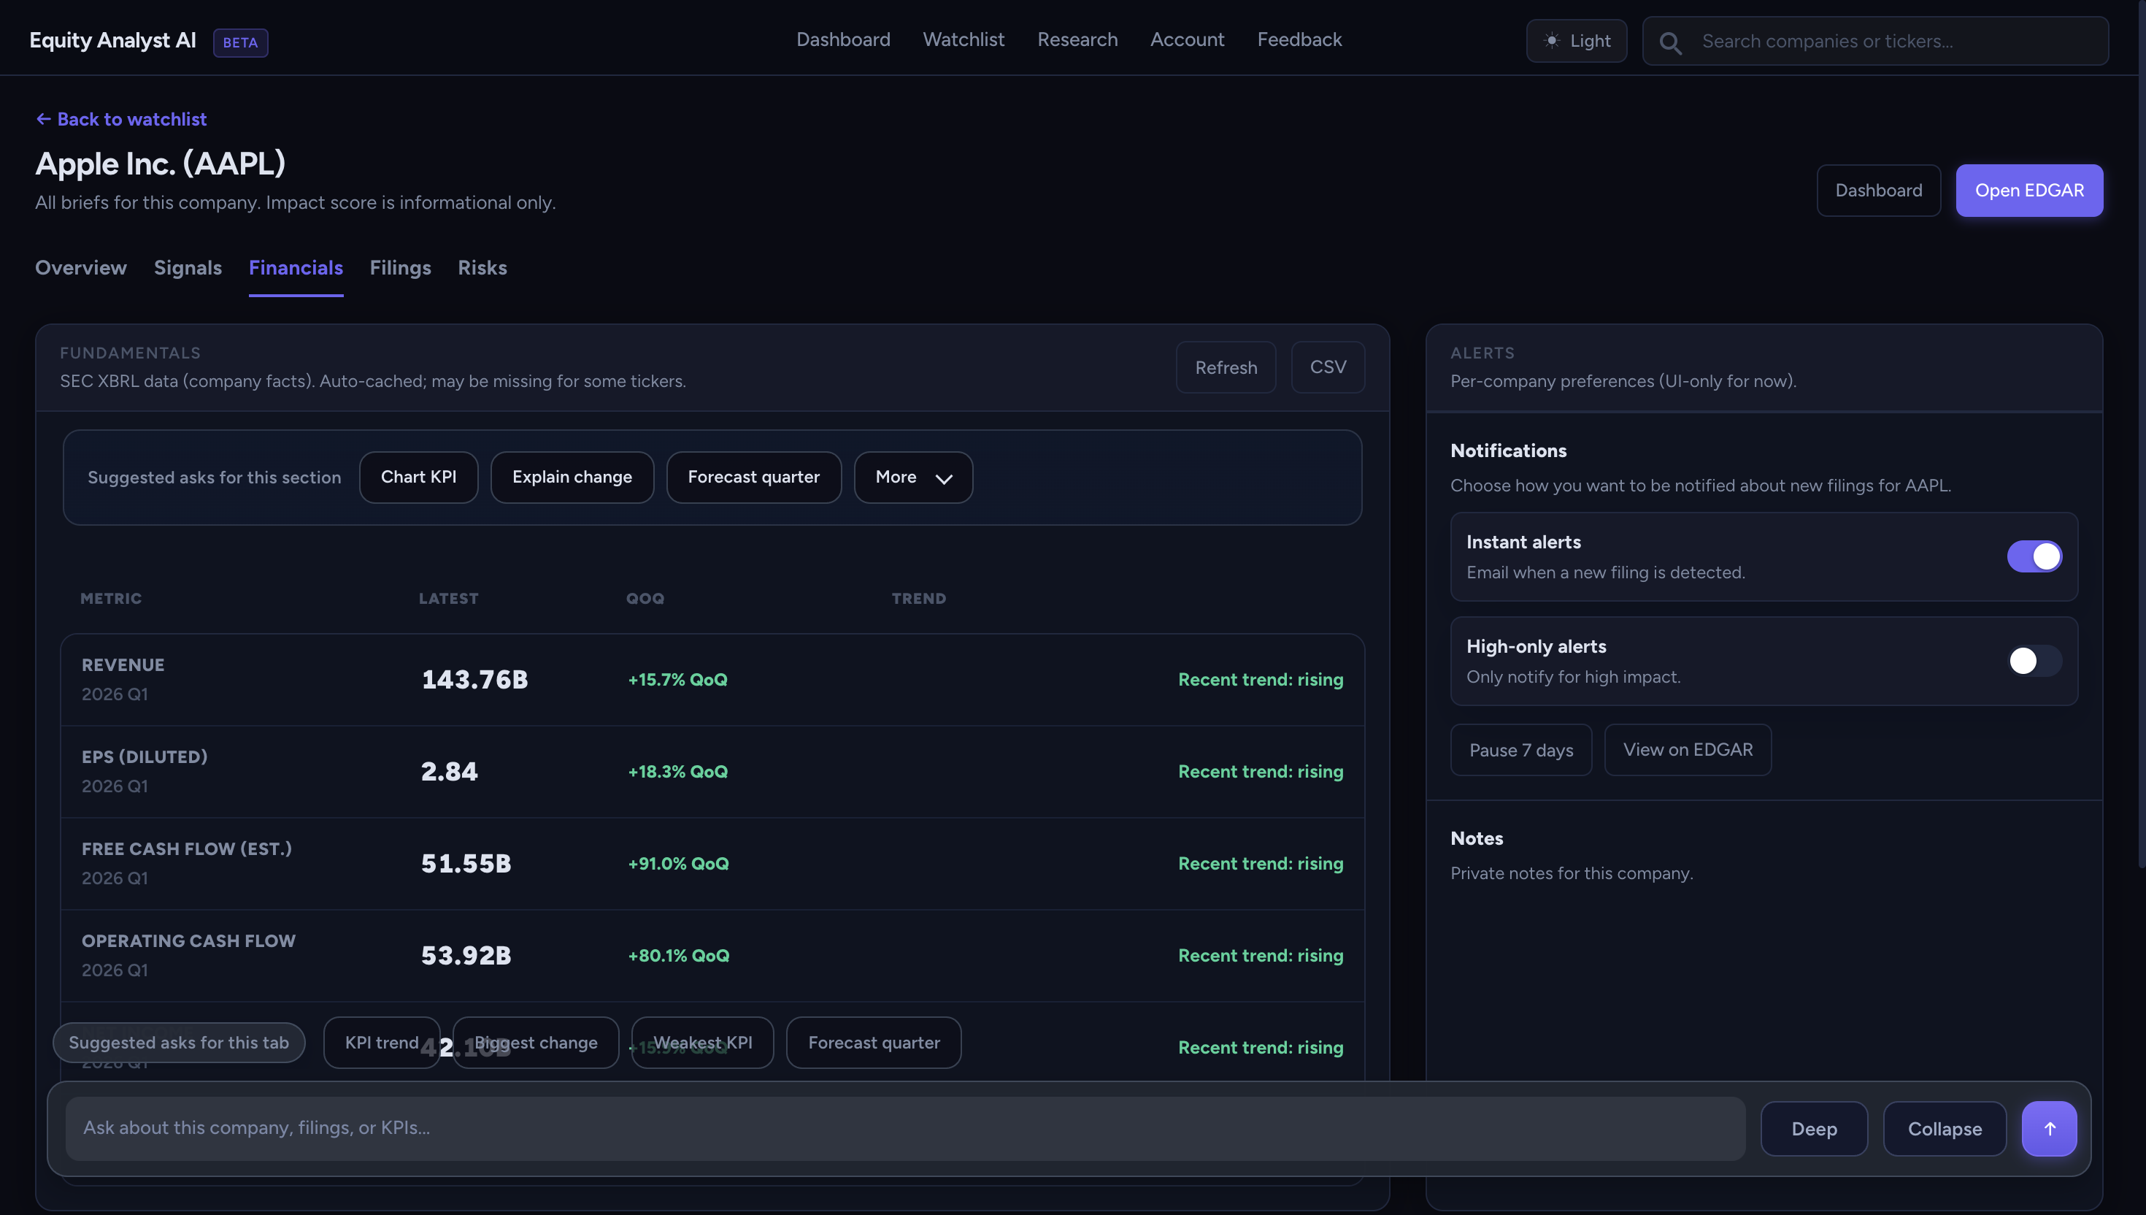The width and height of the screenshot is (2146, 1215).
Task: Click the search magnifier icon
Action: (x=1671, y=41)
